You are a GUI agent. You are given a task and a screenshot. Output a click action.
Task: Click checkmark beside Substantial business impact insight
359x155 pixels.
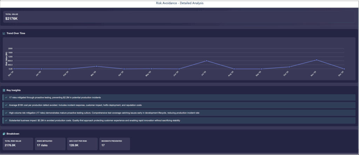6,120
